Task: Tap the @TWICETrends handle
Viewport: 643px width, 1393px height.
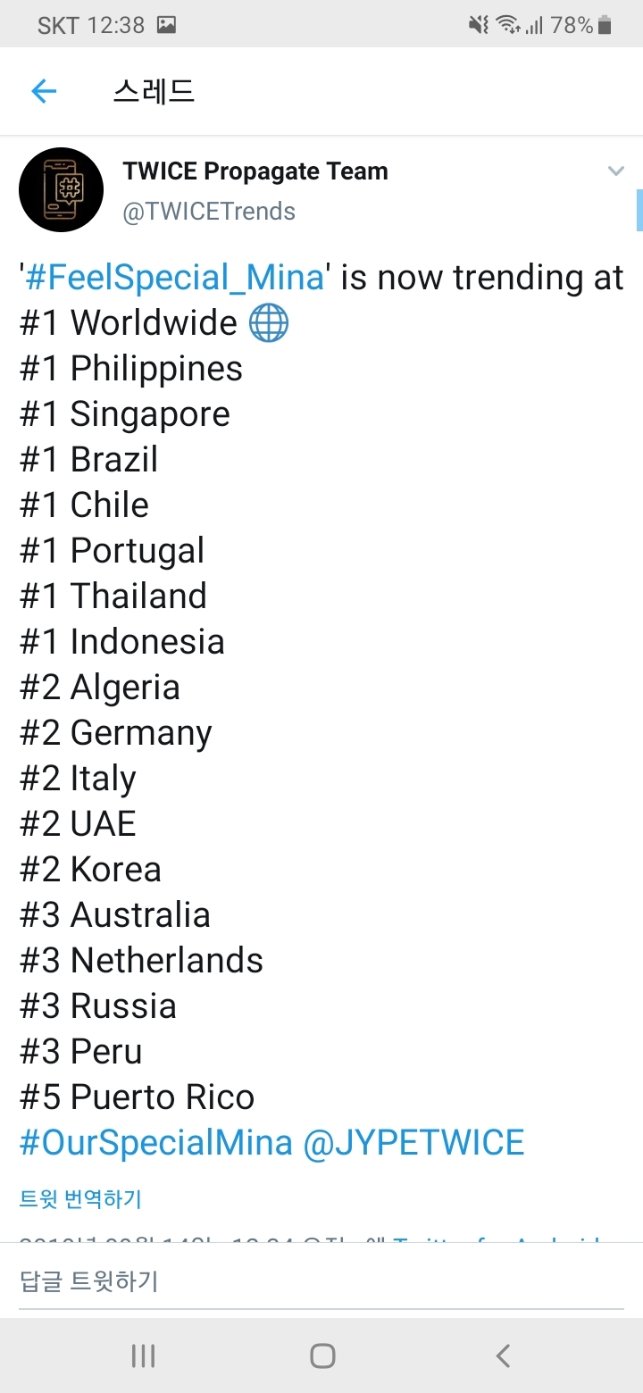Action: [209, 212]
